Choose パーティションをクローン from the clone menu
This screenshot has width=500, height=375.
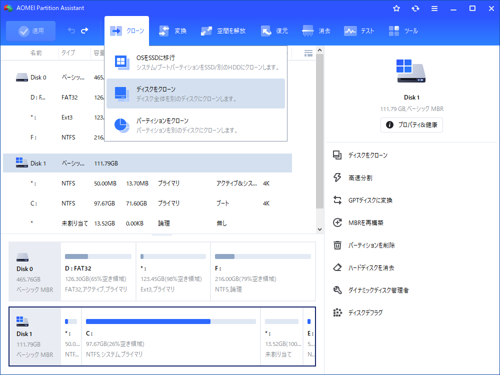(196, 125)
